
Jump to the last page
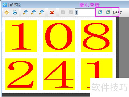108,12
